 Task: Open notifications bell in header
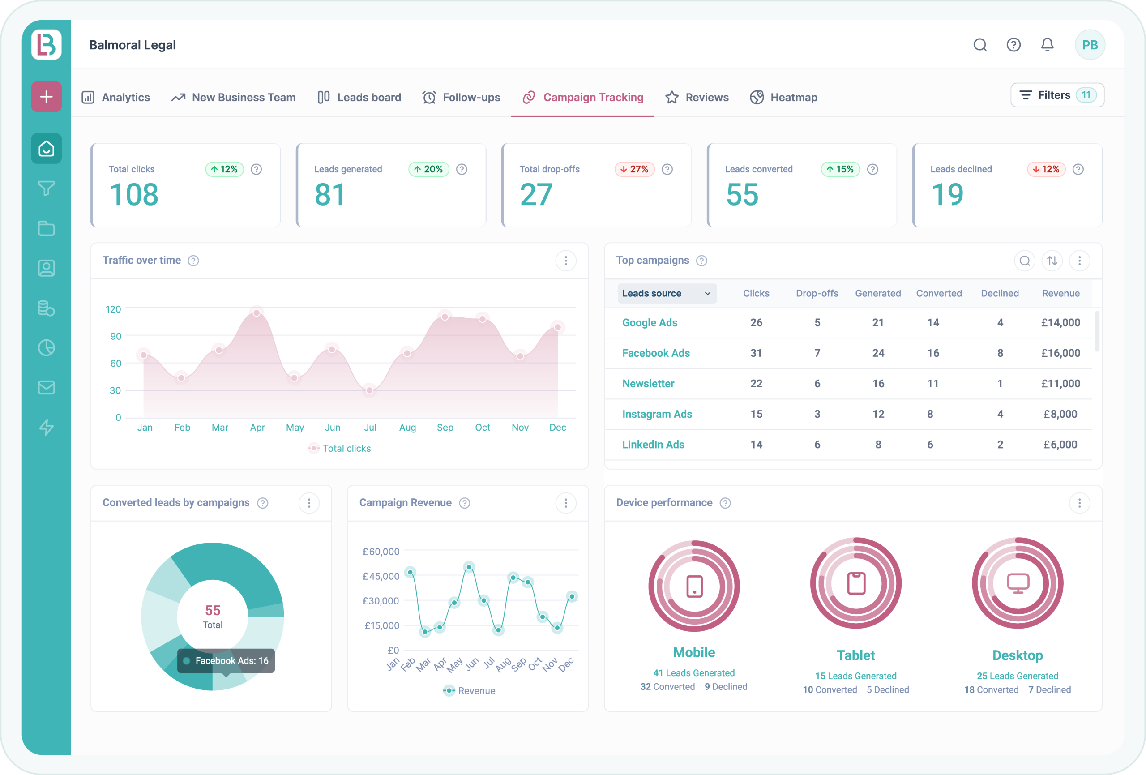coord(1047,45)
